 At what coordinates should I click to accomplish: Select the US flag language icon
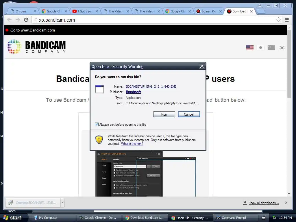pos(250,48)
